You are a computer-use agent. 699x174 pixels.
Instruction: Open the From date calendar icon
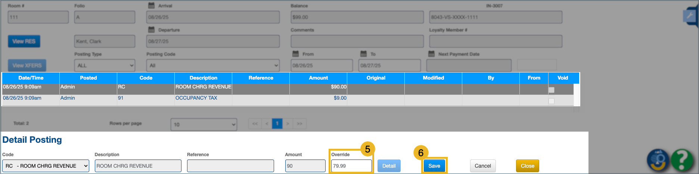295,54
